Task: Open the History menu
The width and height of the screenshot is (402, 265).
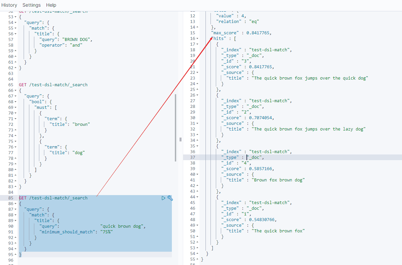Action: pos(9,5)
